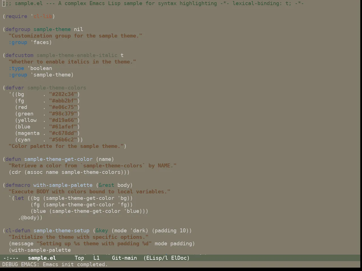Screen dimensions: 362x271
Task: Click the -:--- buffer status flags
Action: pyautogui.click(x=11, y=258)
